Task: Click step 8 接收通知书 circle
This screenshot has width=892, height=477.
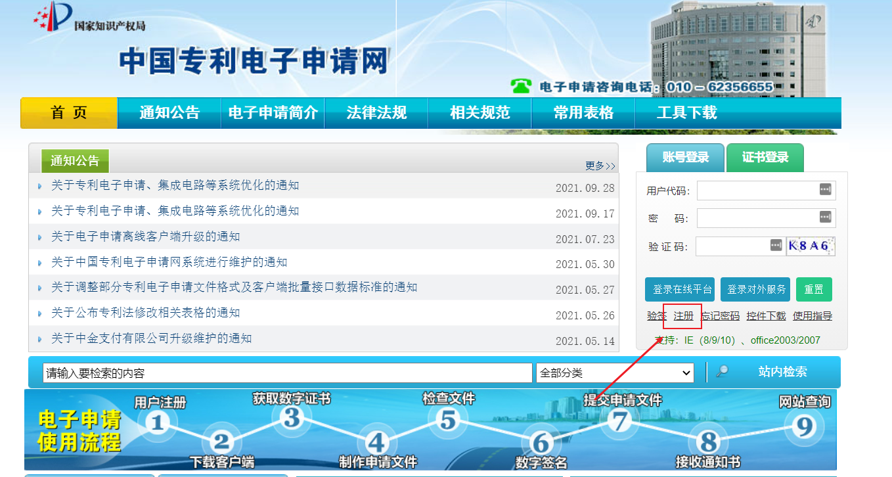Action: pyautogui.click(x=708, y=442)
